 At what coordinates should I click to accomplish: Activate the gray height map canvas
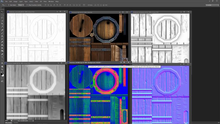pos(36,92)
